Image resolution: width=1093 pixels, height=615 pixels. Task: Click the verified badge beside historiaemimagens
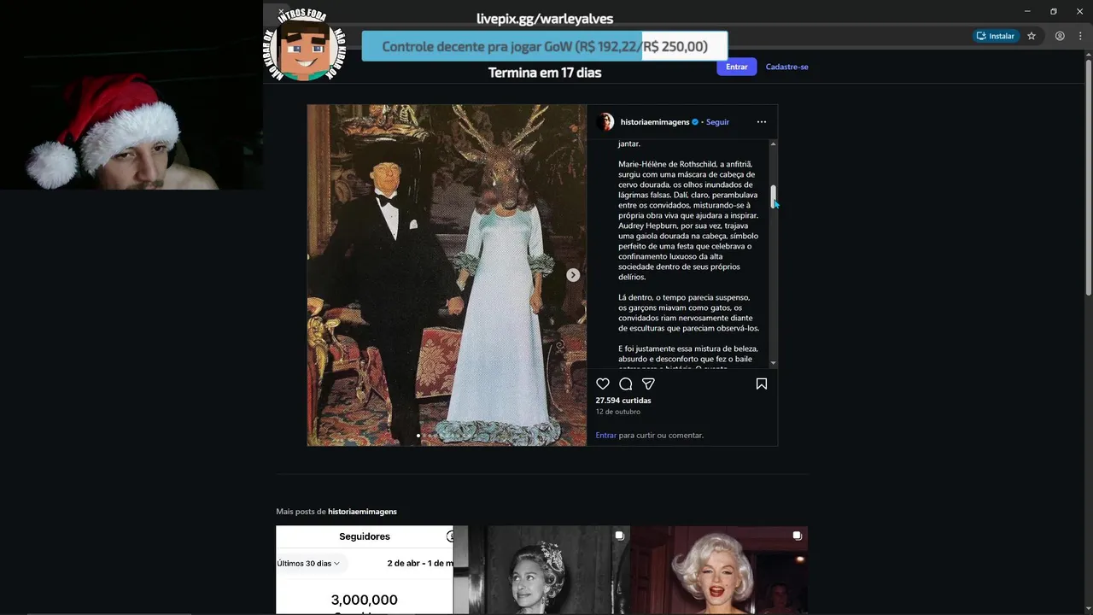pyautogui.click(x=695, y=122)
